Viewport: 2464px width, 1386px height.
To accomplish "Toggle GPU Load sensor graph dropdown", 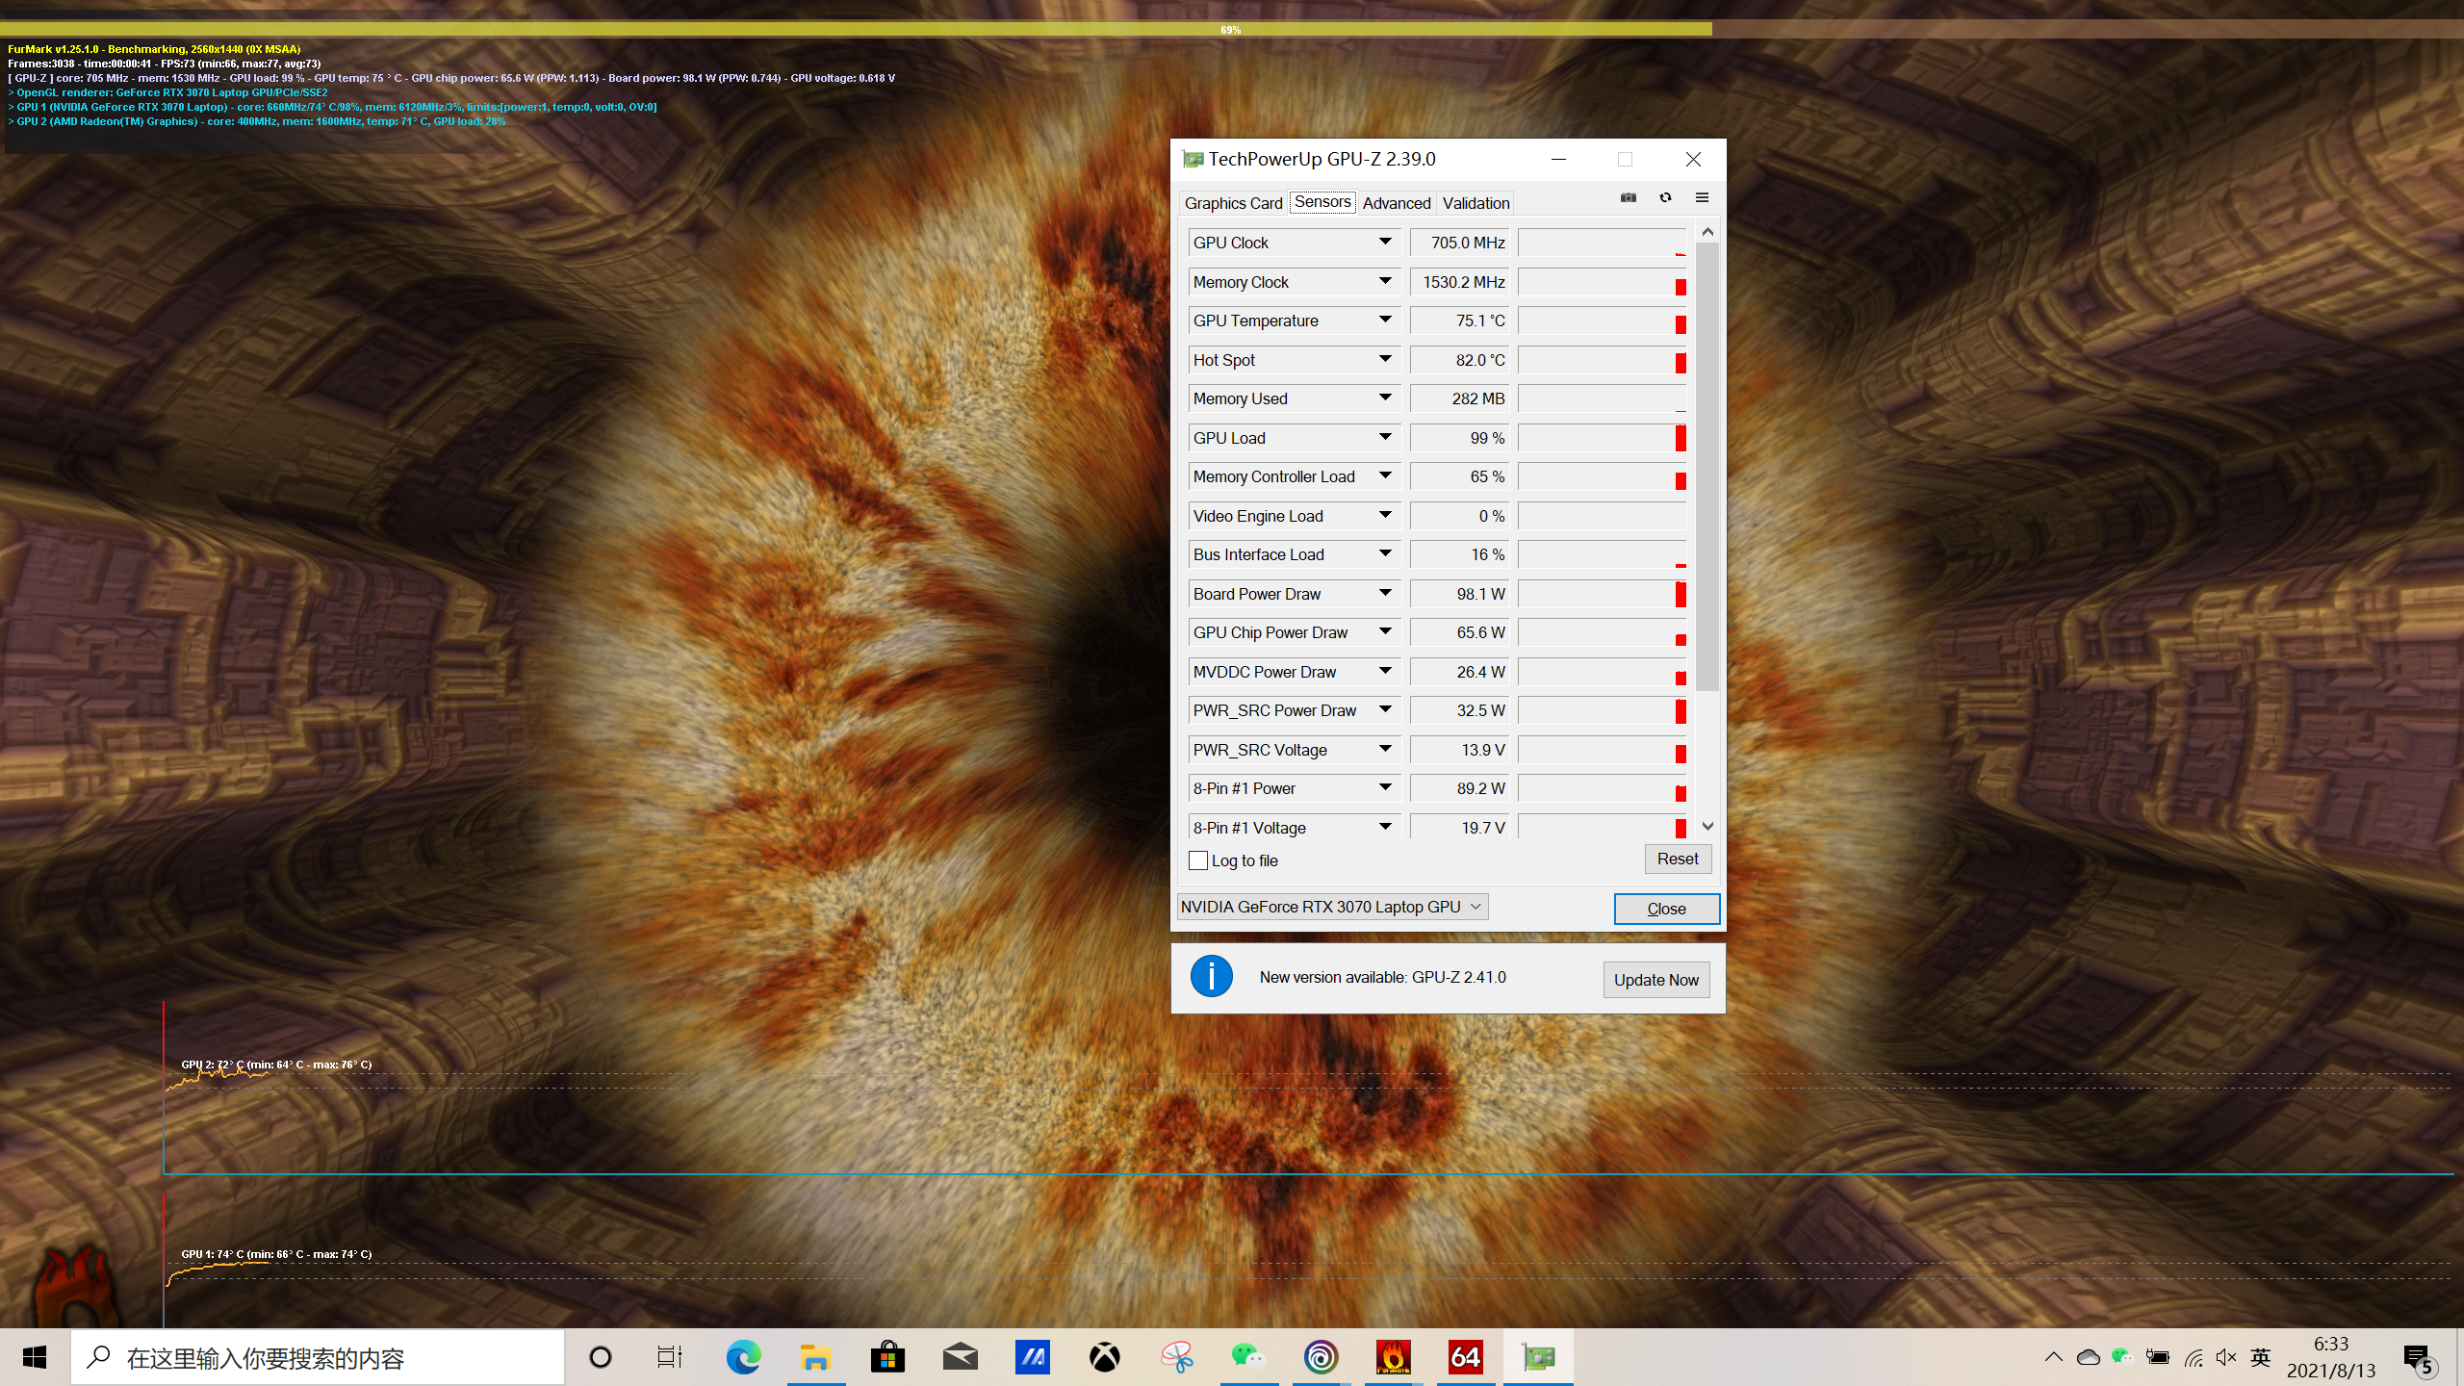I will pos(1384,437).
